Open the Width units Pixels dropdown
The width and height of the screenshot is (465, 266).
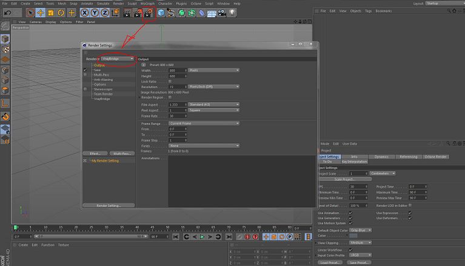pyautogui.click(x=213, y=70)
